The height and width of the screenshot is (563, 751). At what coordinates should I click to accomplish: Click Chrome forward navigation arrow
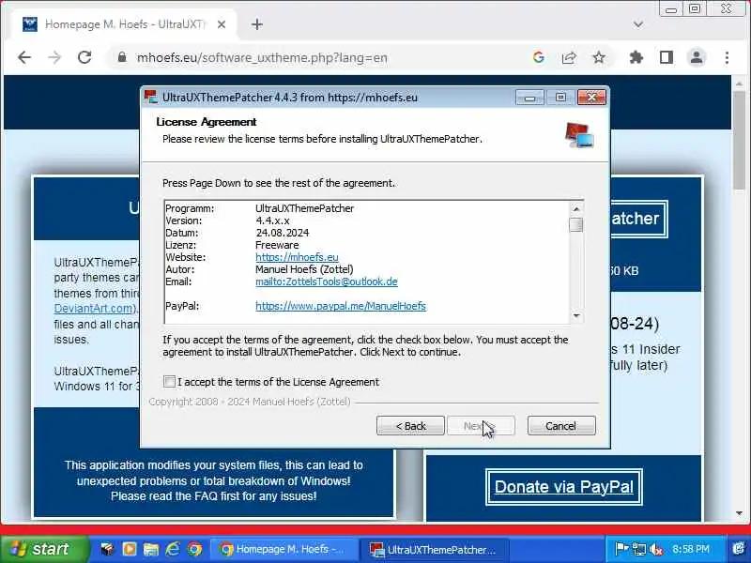tap(54, 58)
